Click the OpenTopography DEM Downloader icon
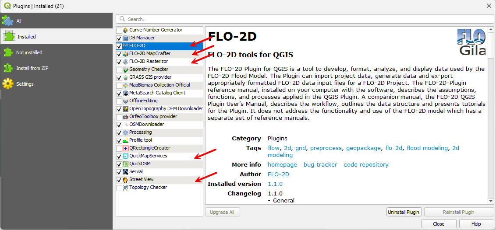The image size is (496, 230). (x=125, y=109)
